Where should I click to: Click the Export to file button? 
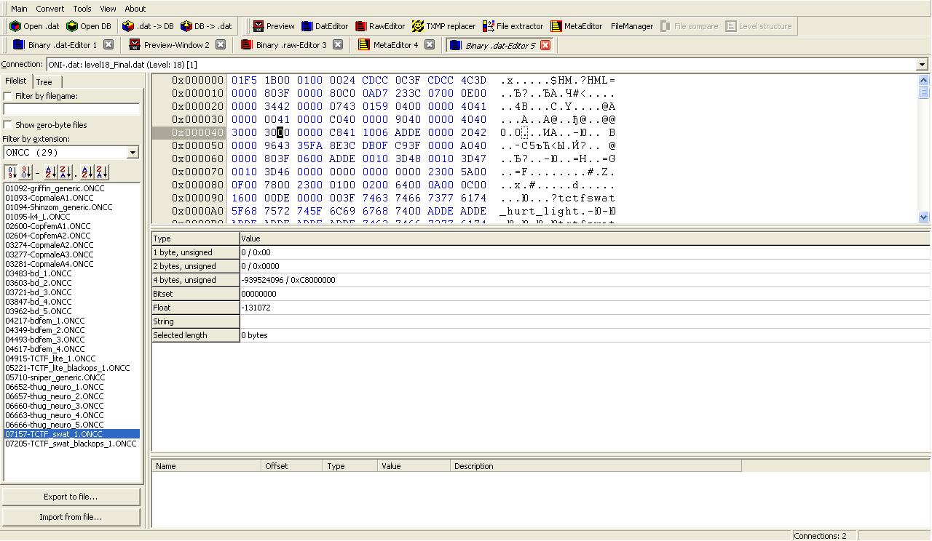pos(71,497)
